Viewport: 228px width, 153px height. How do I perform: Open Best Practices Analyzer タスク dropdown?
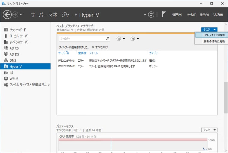[x=209, y=29]
